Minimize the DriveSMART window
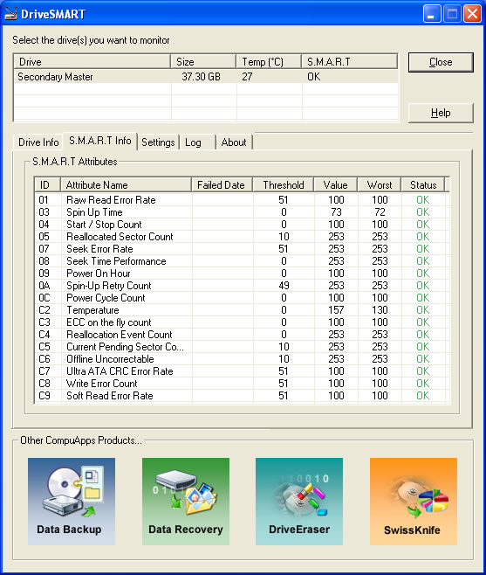Image resolution: width=486 pixels, height=575 pixels. tap(432, 14)
